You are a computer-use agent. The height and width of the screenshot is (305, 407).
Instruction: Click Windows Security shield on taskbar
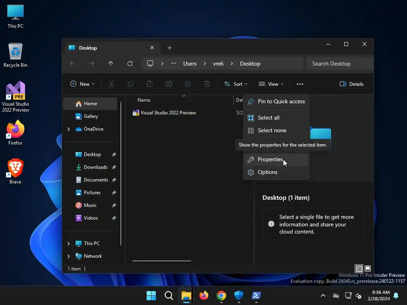[x=238, y=295]
